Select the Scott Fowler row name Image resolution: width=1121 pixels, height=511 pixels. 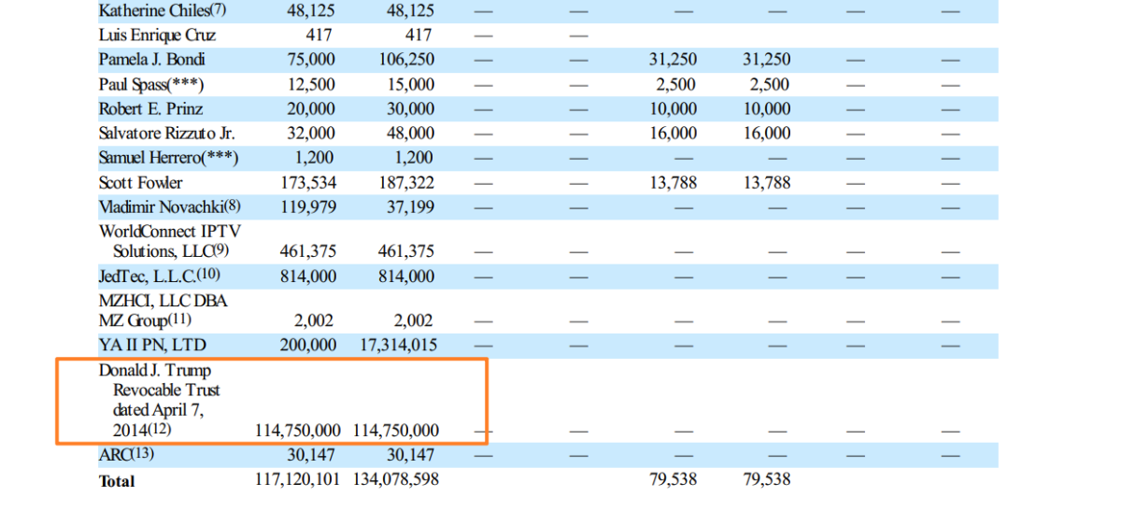tap(140, 182)
